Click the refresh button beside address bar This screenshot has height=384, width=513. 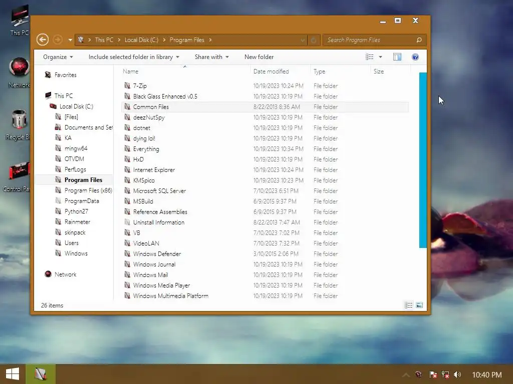pos(314,40)
